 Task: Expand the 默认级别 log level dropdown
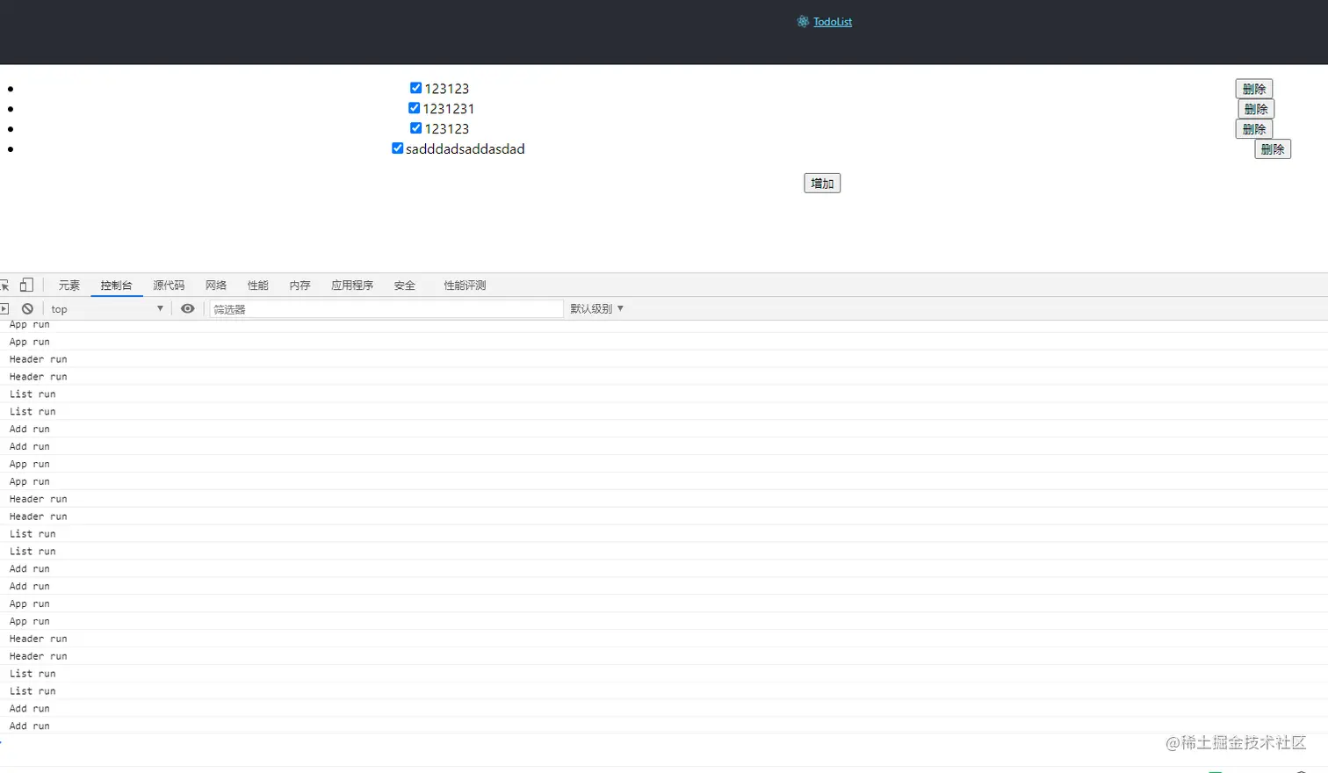coord(596,309)
